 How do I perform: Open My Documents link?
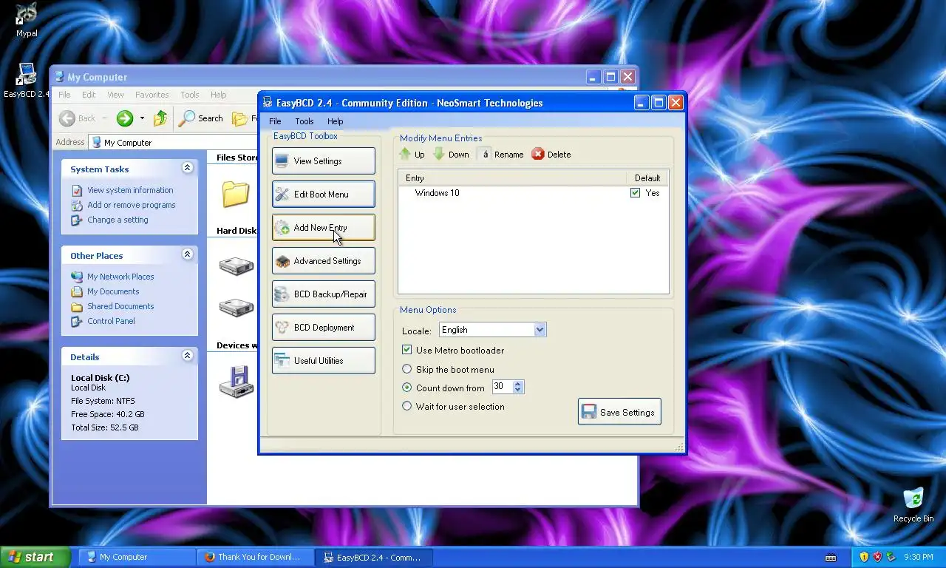pyautogui.click(x=113, y=291)
